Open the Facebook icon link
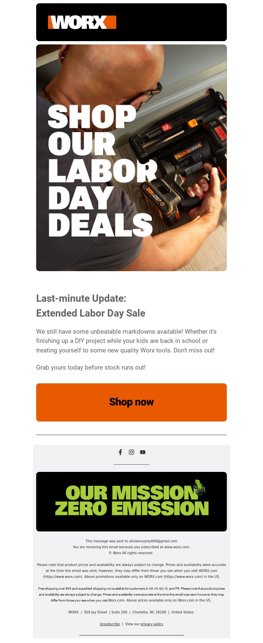This screenshot has width=263, height=643. (120, 452)
